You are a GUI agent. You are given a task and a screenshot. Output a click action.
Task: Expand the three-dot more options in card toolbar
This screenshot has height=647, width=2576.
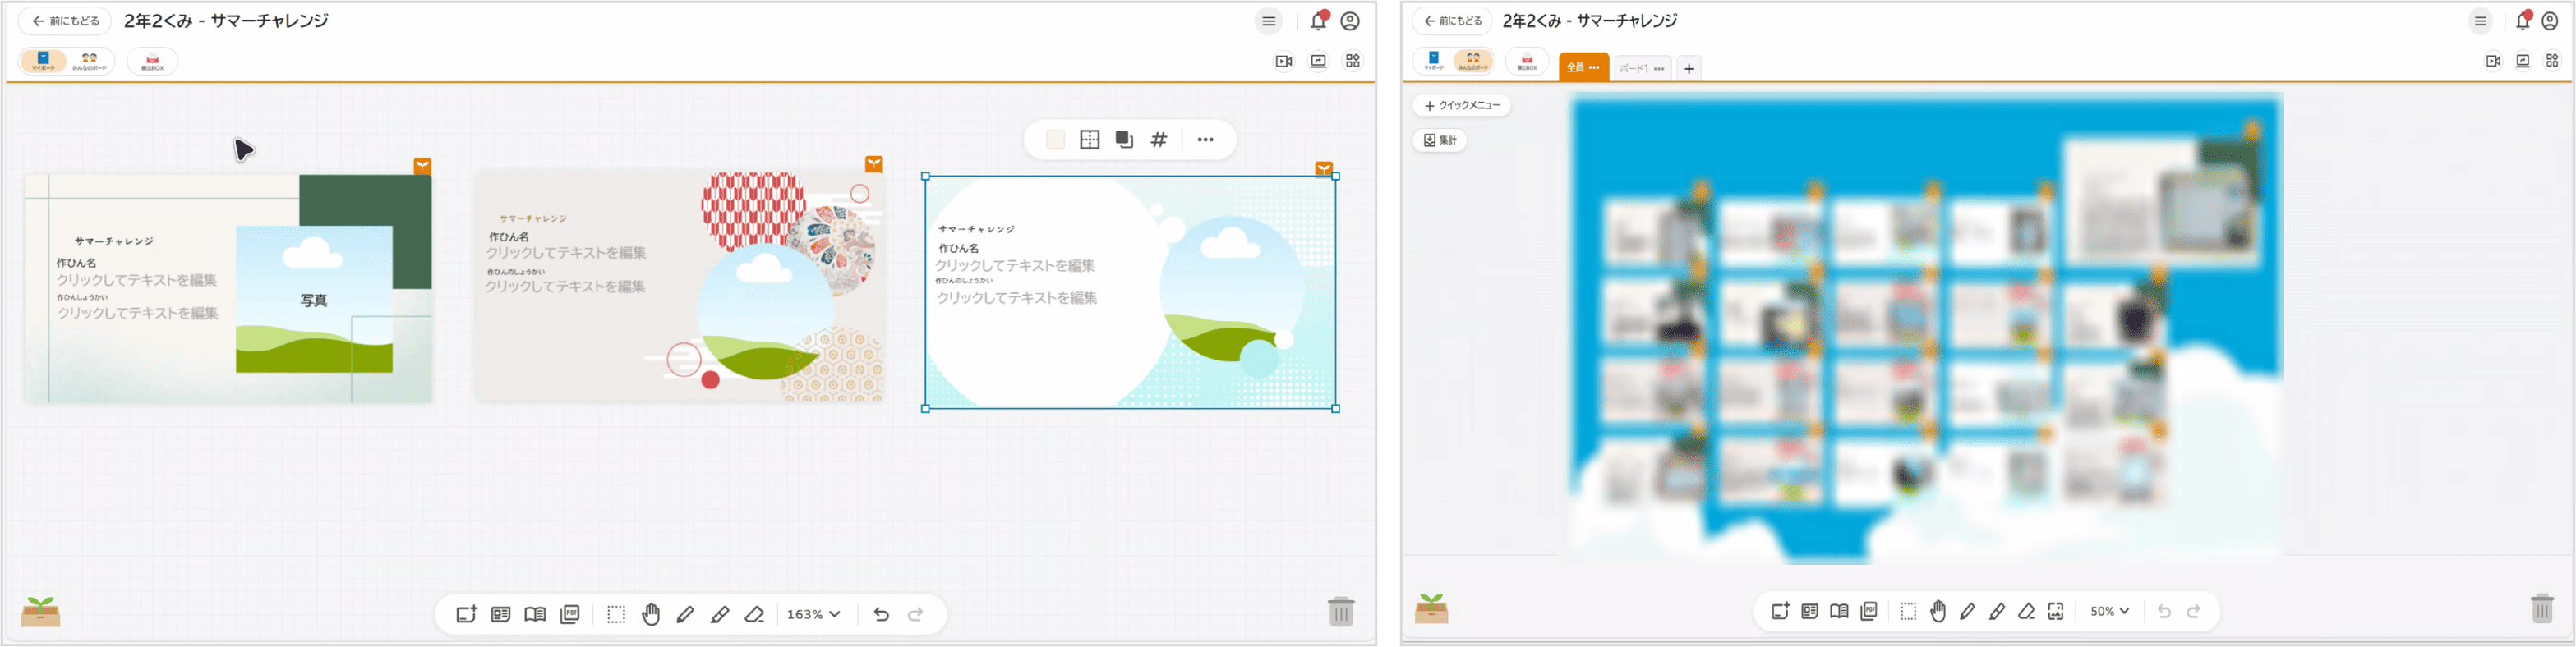(1205, 140)
